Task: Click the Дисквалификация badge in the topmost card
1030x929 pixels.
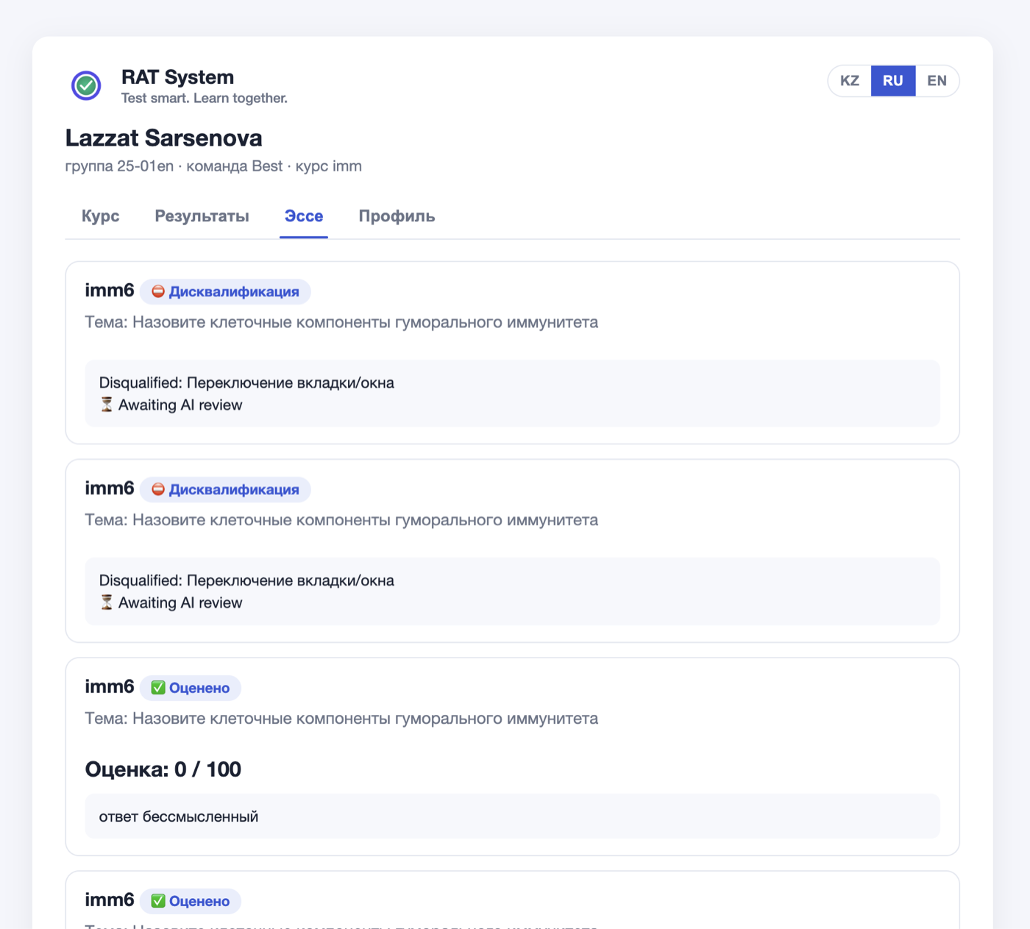Action: (x=225, y=291)
